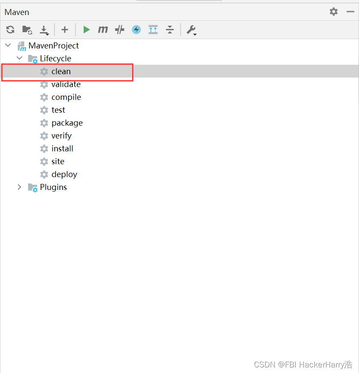Select the Plugins folder

[x=53, y=187]
